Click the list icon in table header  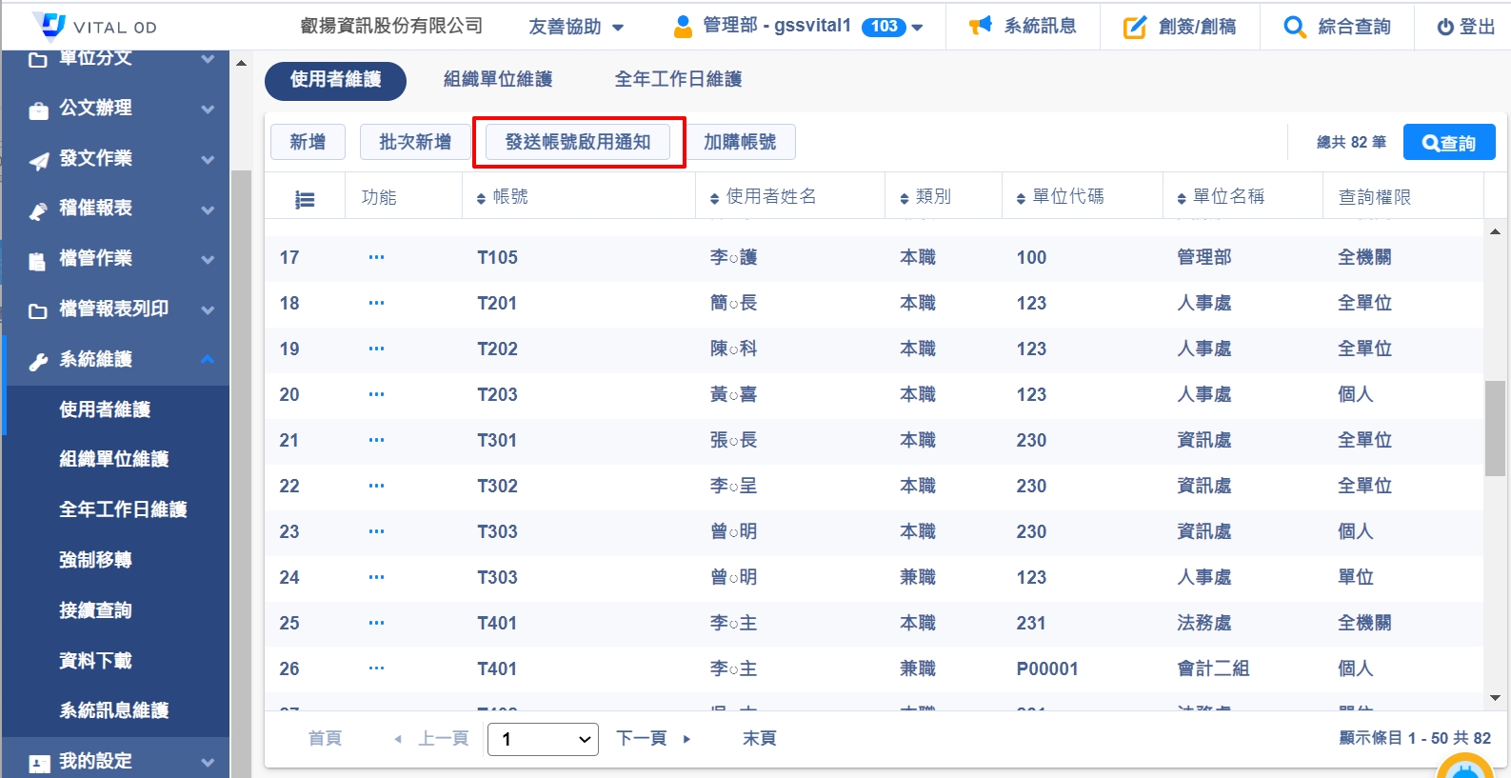click(305, 199)
